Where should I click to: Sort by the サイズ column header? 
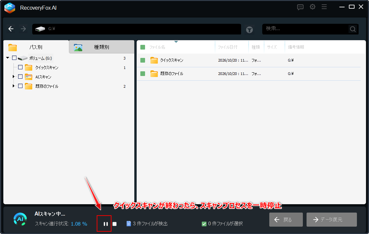[x=272, y=47]
